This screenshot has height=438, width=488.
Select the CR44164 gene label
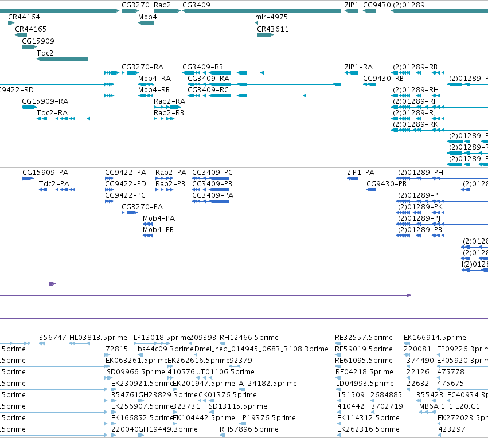tap(24, 17)
